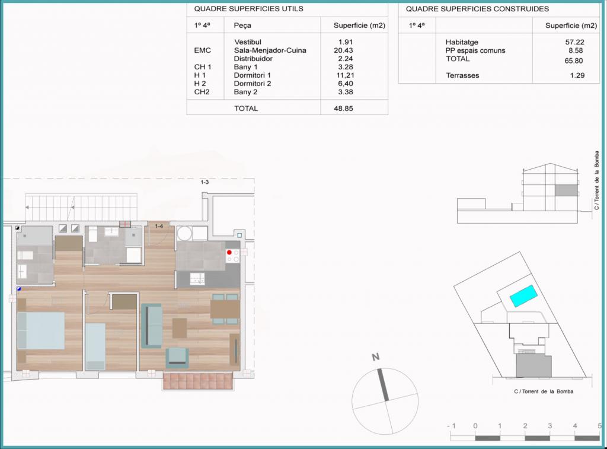Click the shaded unit in the building section
The width and height of the screenshot is (607, 449).
(565, 190)
